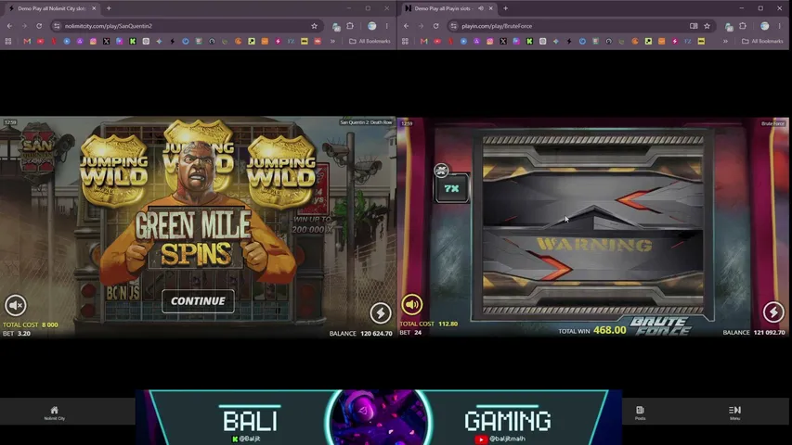Open apps grid icon in left bookmarks bar
The width and height of the screenshot is (792, 445).
[8, 42]
